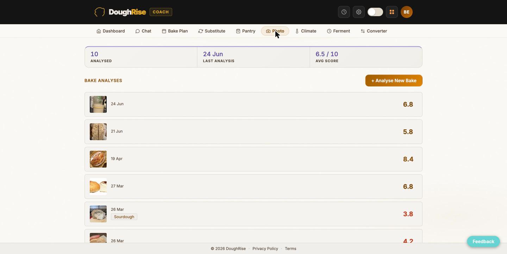Switch to the Substitute tab

click(x=212, y=31)
